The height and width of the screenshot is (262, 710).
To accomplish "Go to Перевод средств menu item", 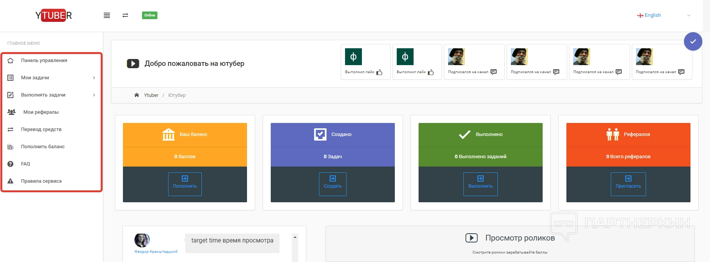I will coord(41,129).
